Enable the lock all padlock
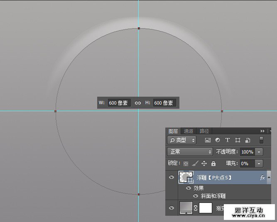Image resolution: width=277 pixels, height=222 pixels. (x=213, y=163)
